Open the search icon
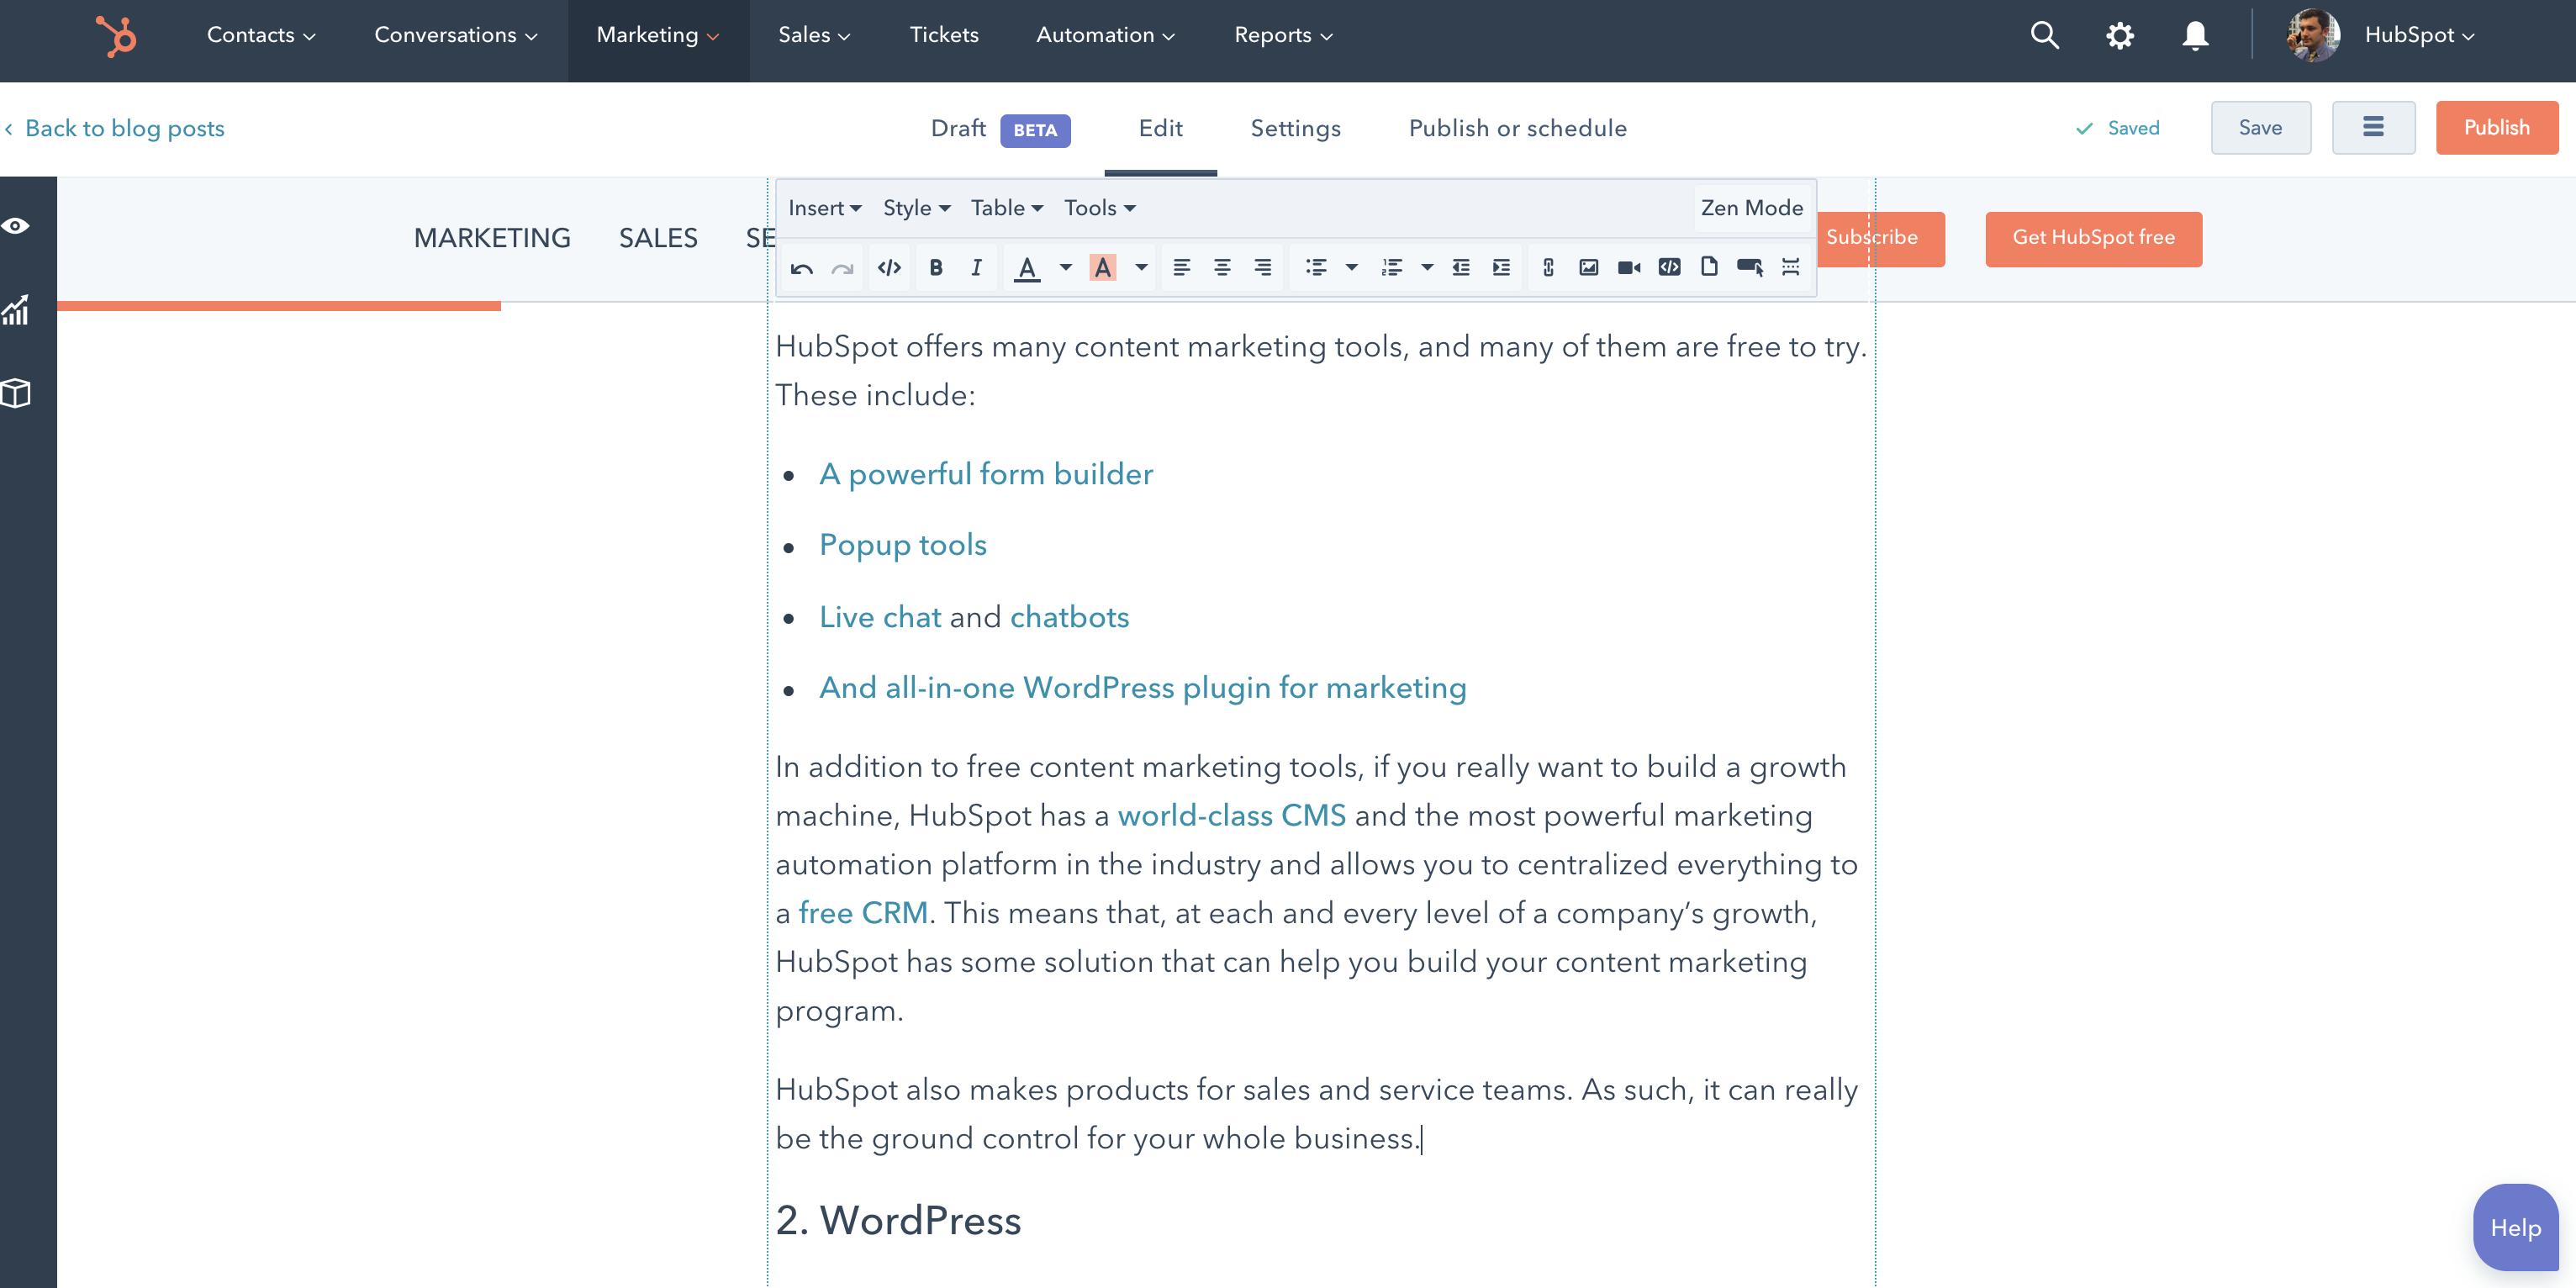This screenshot has height=1288, width=2576. tap(2044, 36)
